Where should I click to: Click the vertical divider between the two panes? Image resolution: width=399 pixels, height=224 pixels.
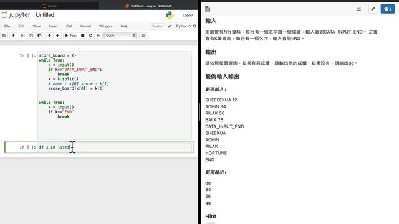tap(199, 112)
